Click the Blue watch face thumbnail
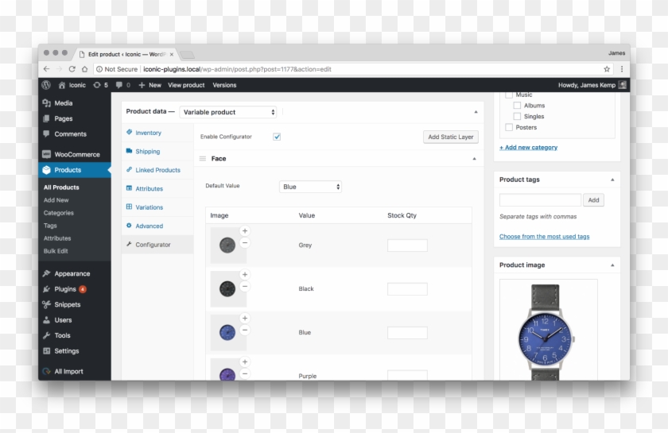Screen dimensions: 668x433 [x=227, y=333]
